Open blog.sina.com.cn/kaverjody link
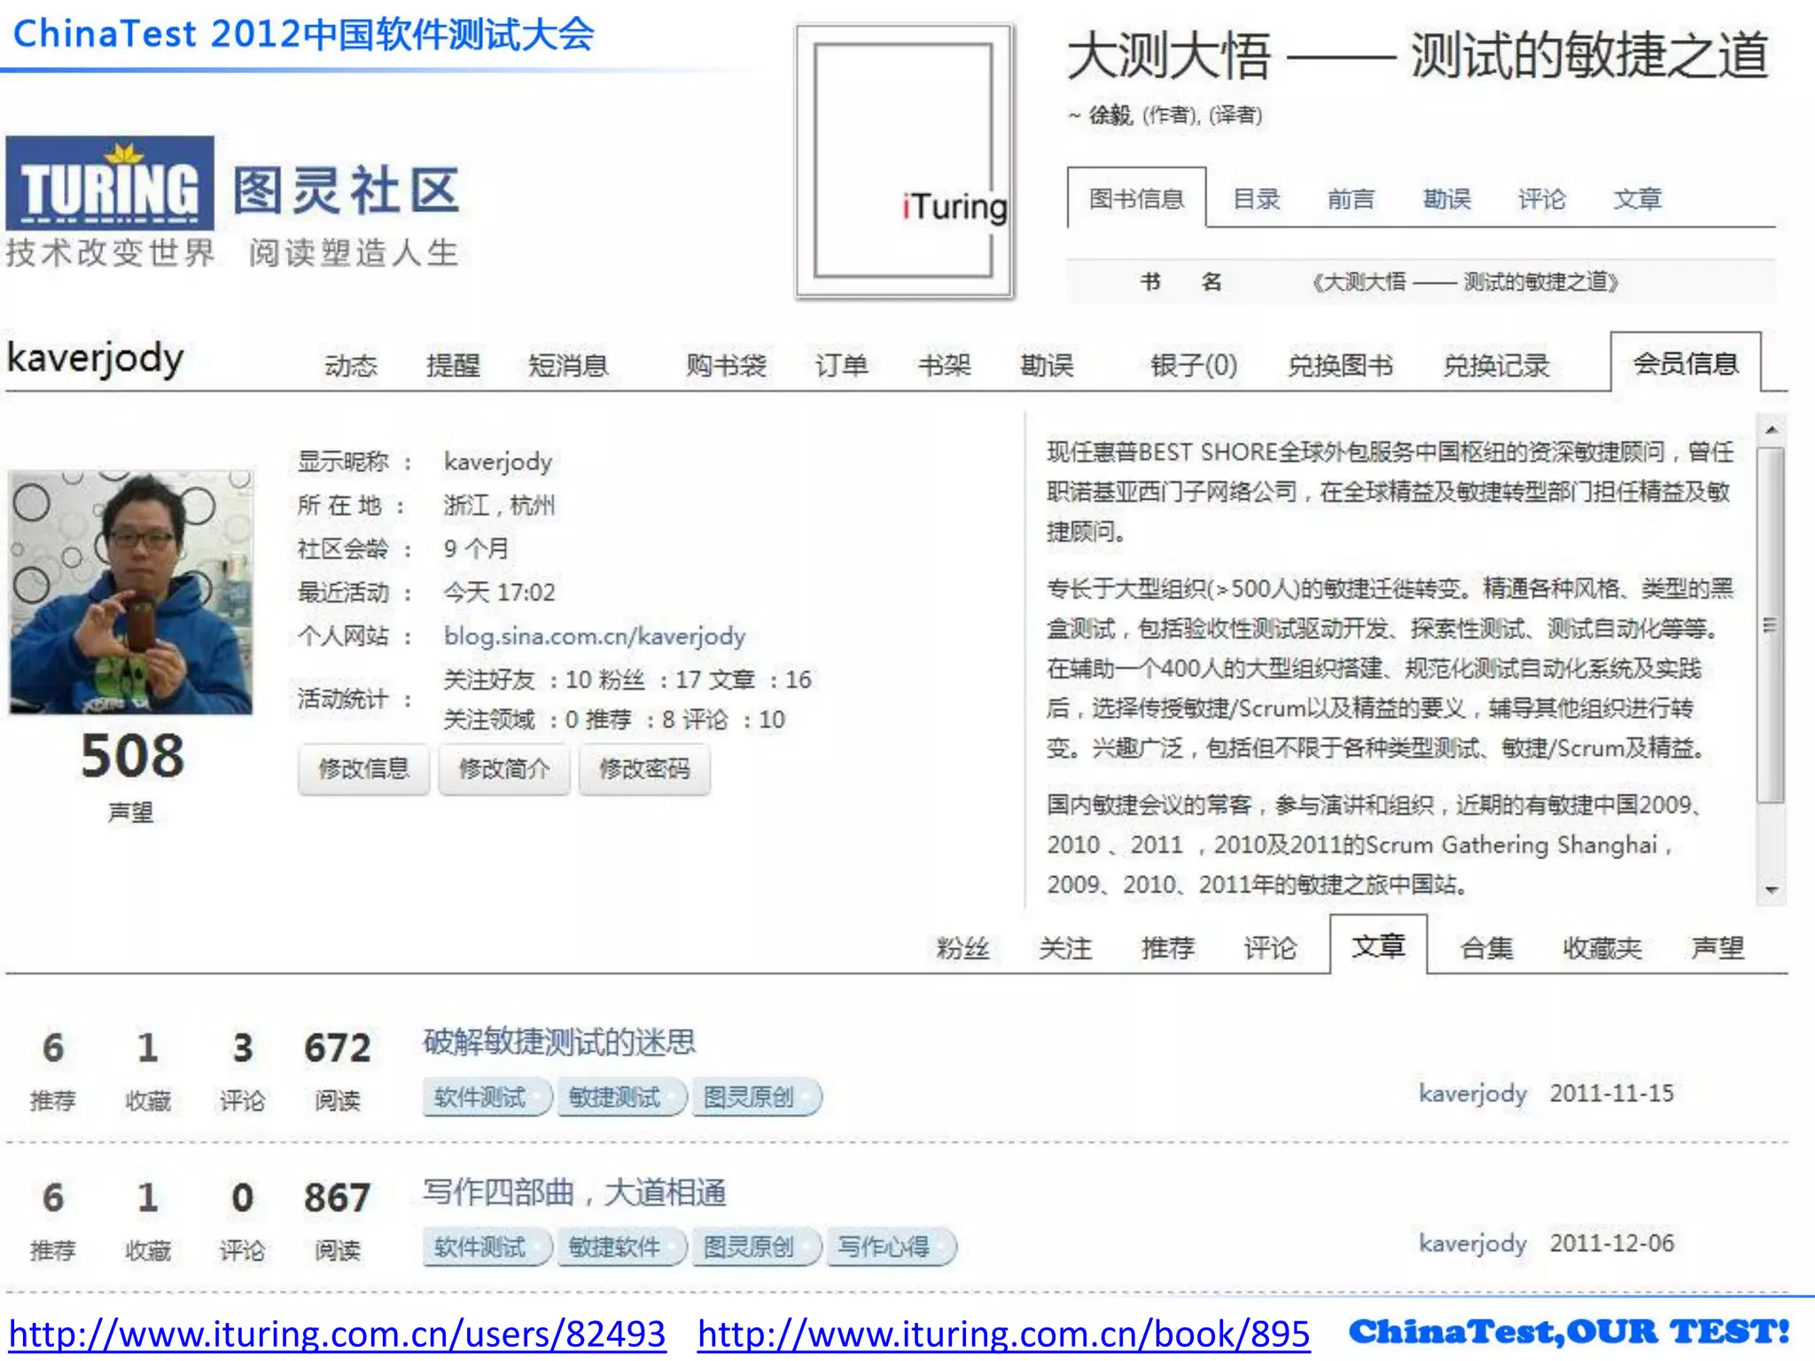The image size is (1815, 1361). [595, 635]
